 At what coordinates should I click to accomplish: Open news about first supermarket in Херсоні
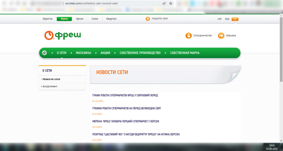click(x=126, y=121)
